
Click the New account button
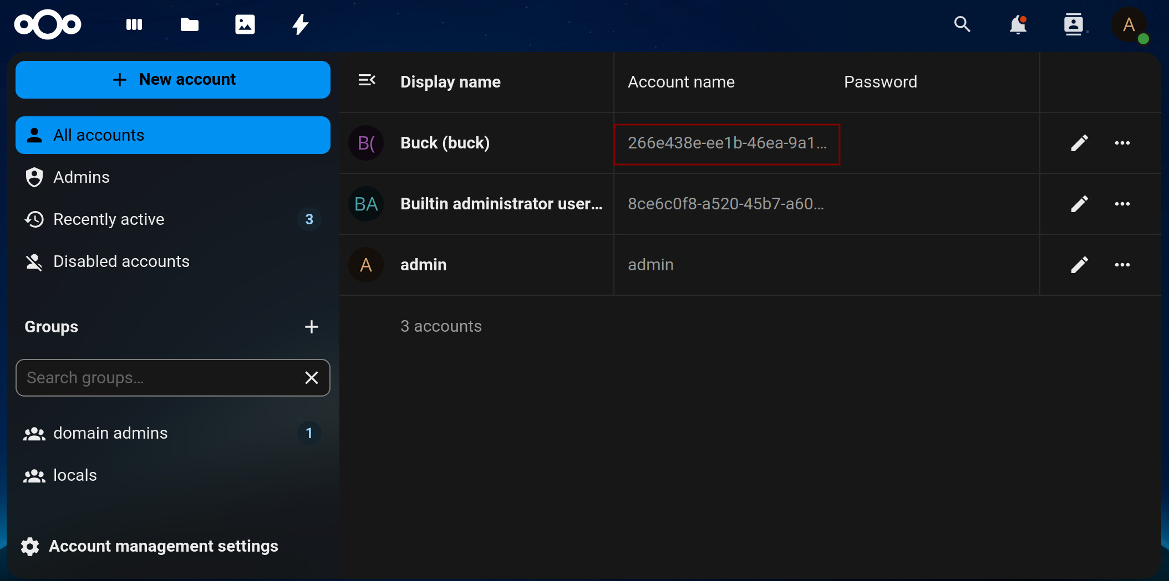click(x=173, y=80)
